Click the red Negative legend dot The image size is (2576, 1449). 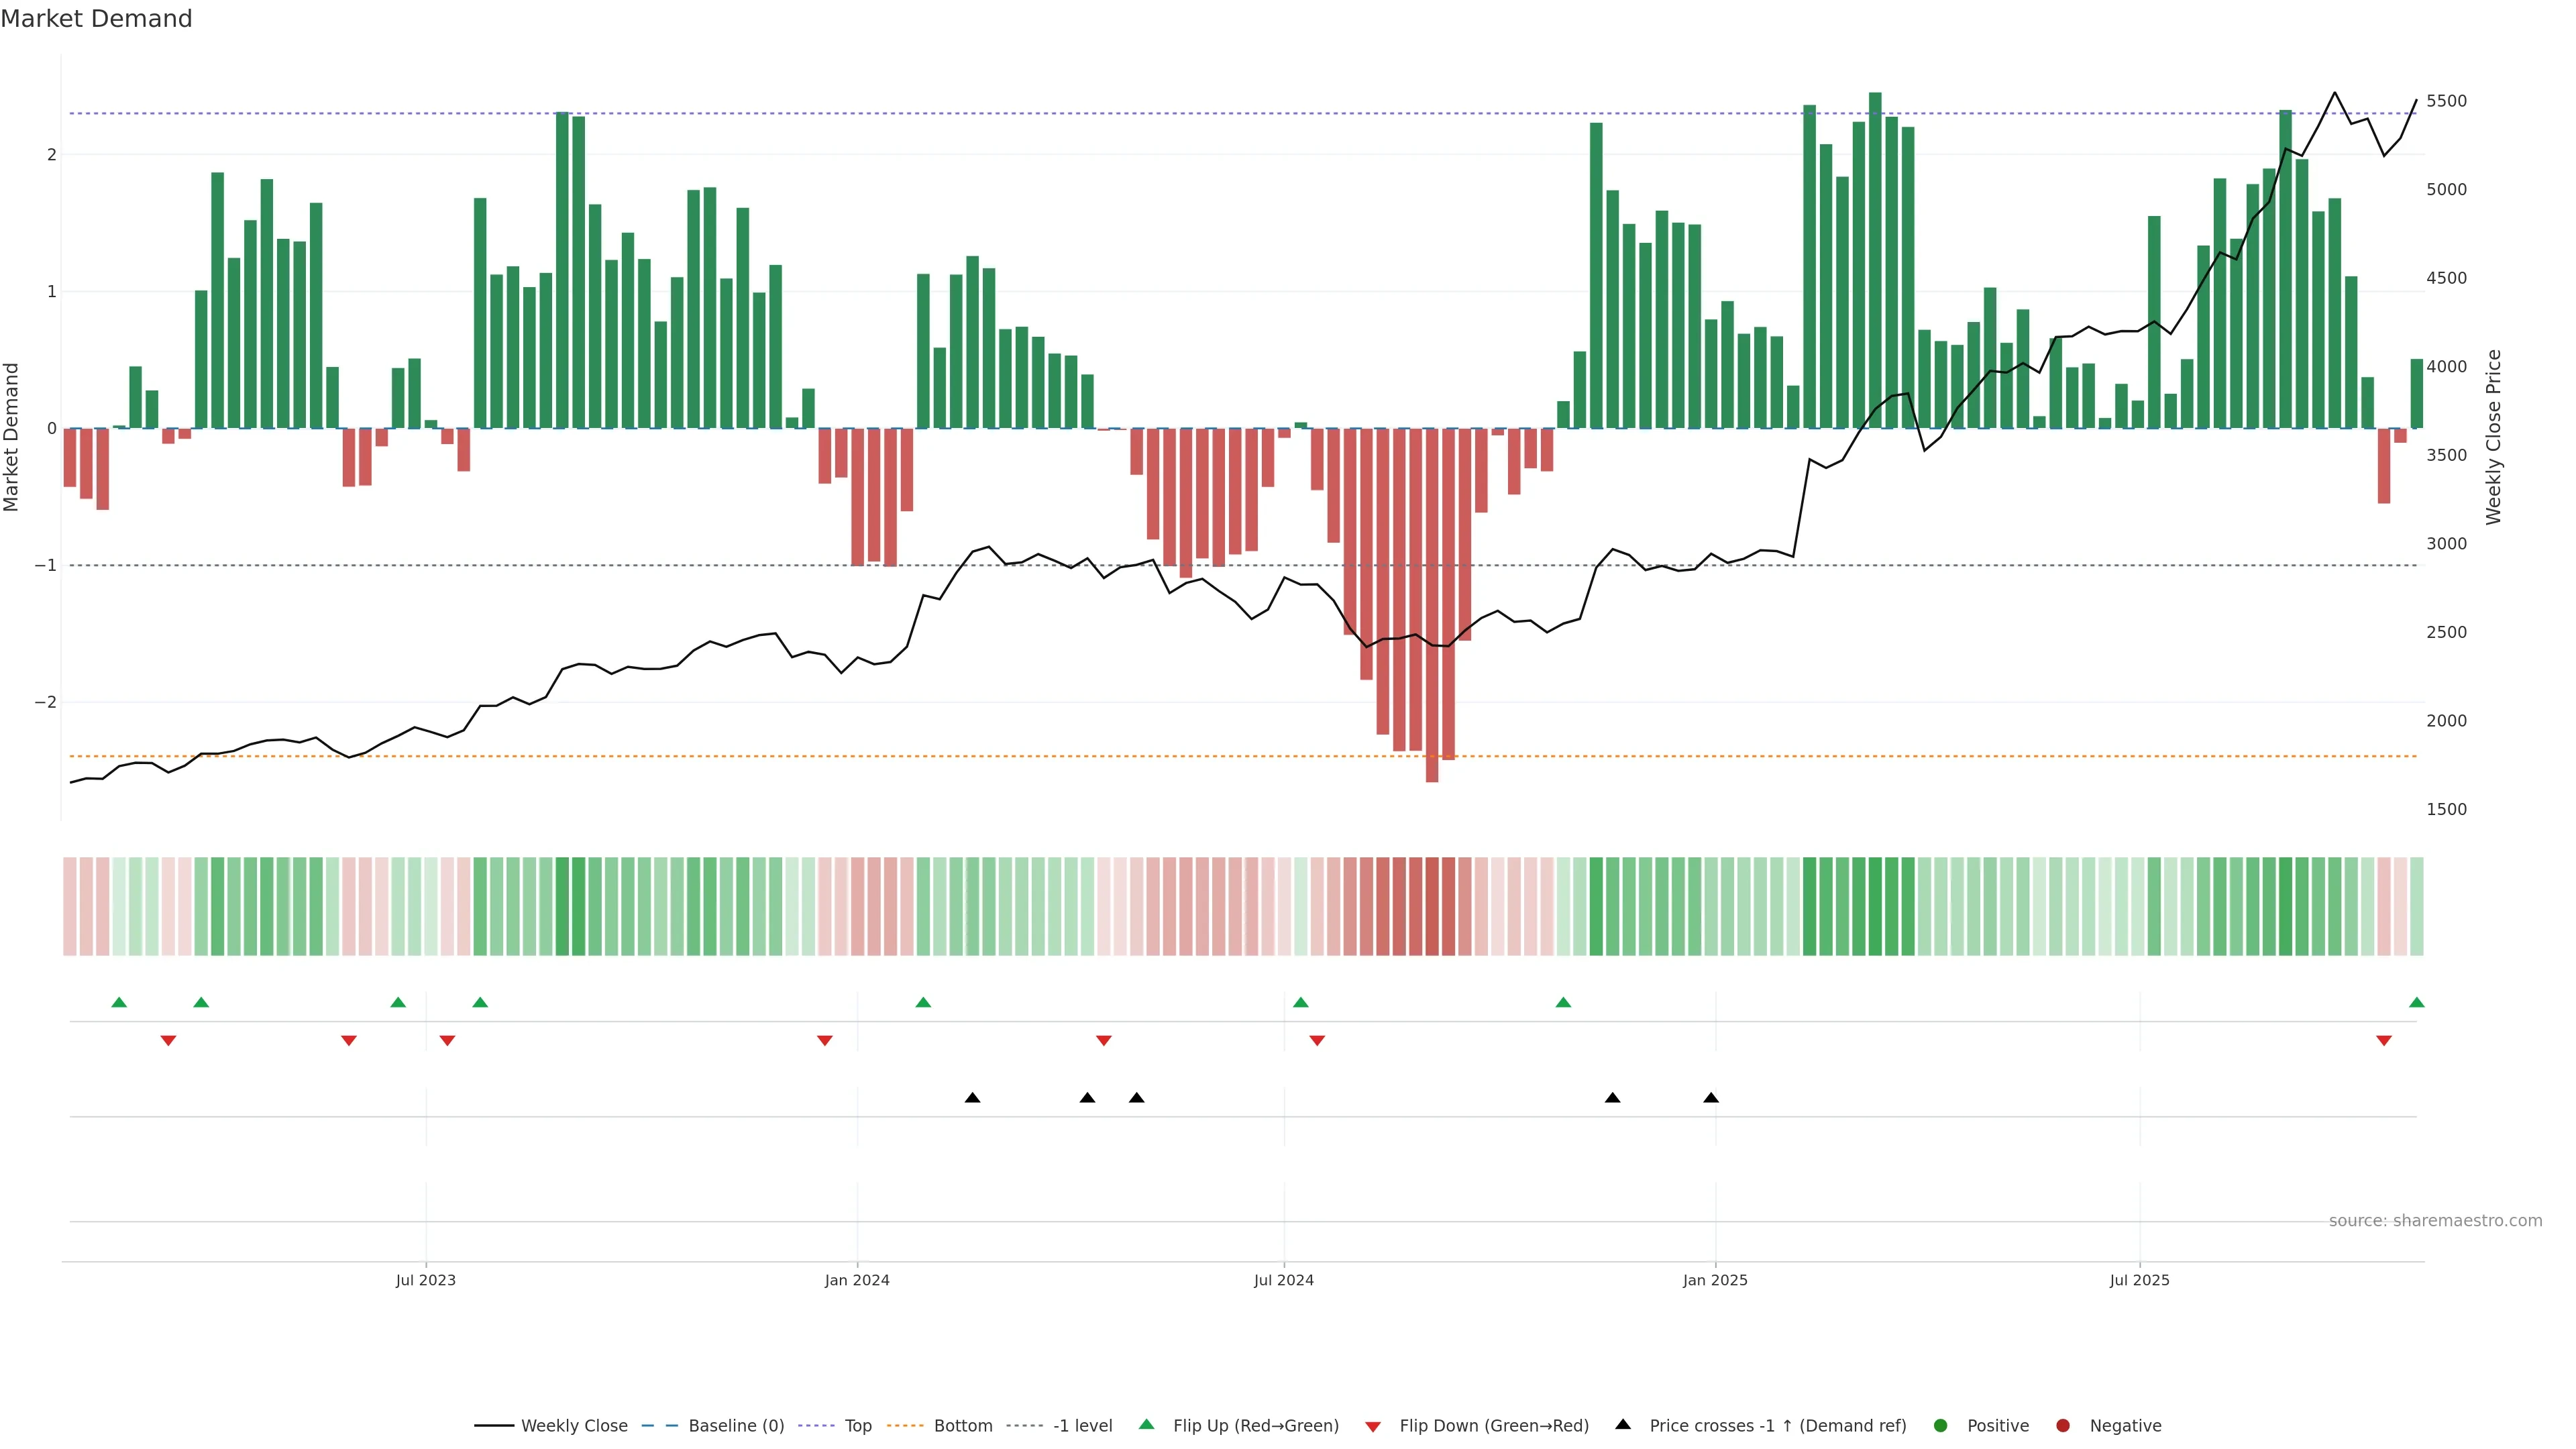click(x=2063, y=1426)
